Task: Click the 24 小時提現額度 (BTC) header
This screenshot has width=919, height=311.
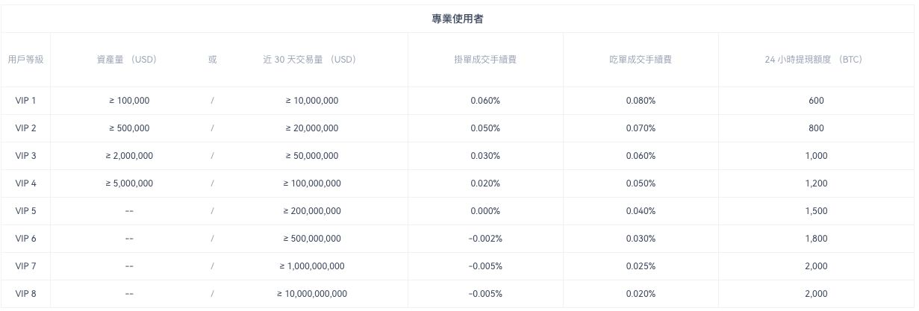Action: coord(814,60)
